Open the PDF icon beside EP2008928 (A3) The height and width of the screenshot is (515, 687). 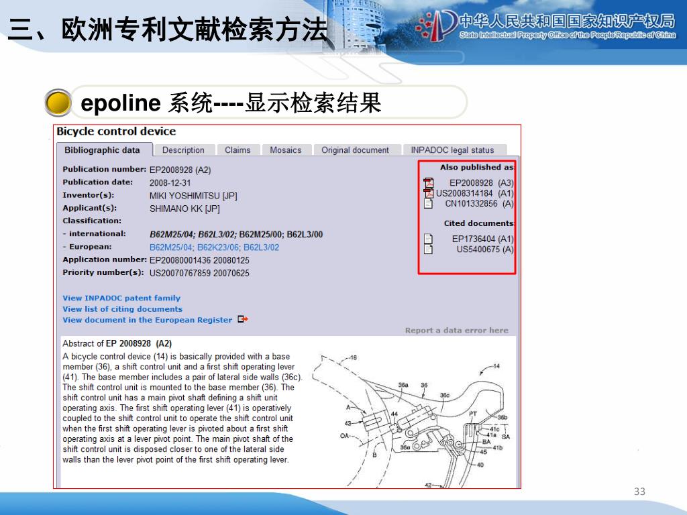click(x=429, y=182)
